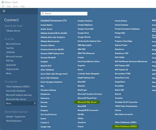Select Google Sheets connector
Screen dimensions: 156x130
click(84, 37)
